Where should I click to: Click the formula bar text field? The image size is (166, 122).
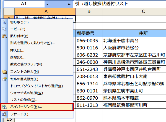pyautogui.click(x=120, y=4)
